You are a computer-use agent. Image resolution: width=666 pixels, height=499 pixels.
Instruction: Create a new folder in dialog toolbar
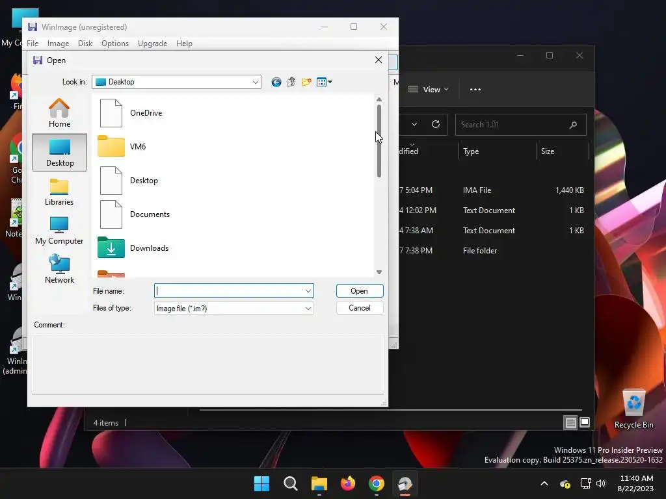tap(306, 82)
